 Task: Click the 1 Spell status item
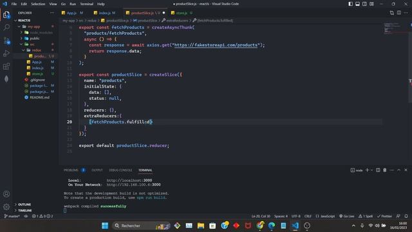(366, 217)
